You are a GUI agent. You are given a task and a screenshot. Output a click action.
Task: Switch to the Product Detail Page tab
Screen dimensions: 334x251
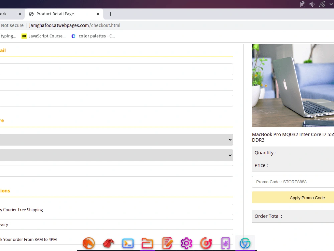(64, 14)
